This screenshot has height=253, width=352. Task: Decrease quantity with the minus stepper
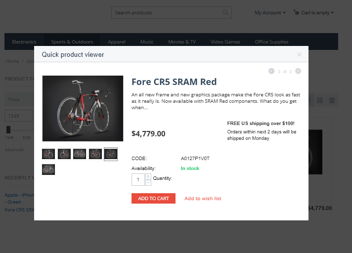click(x=148, y=183)
